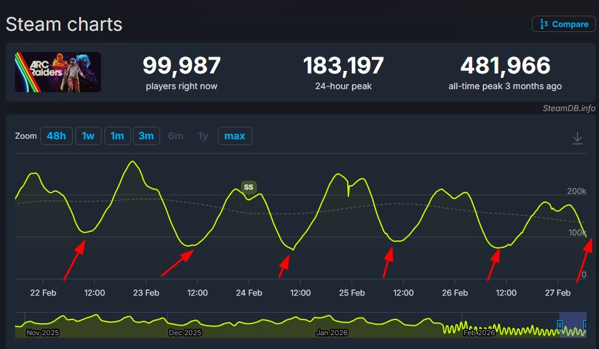599x349 pixels.
Task: Click the 26 Feb axis label
Action: coord(455,293)
